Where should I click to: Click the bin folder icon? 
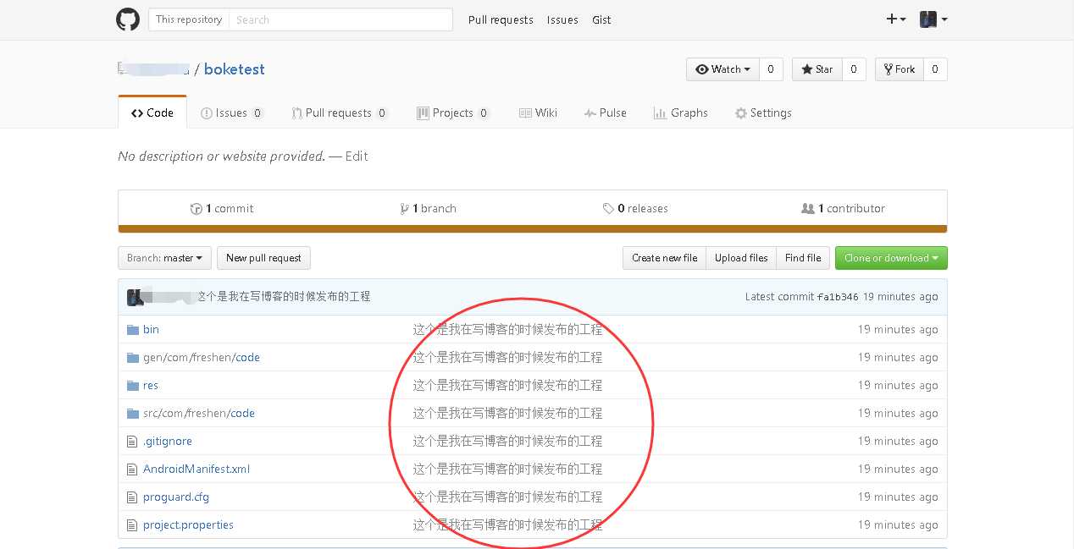tap(132, 330)
